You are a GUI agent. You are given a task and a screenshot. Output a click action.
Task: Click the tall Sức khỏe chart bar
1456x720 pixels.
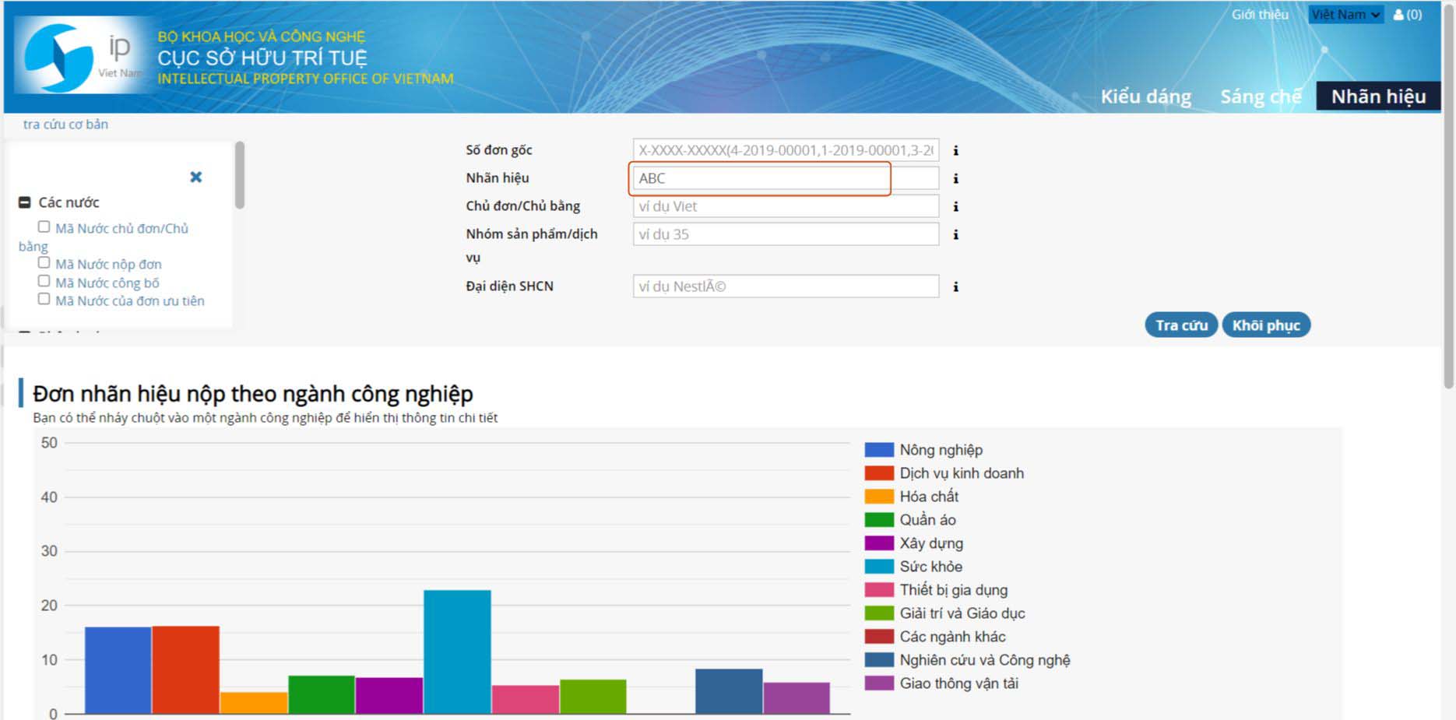coord(457,652)
